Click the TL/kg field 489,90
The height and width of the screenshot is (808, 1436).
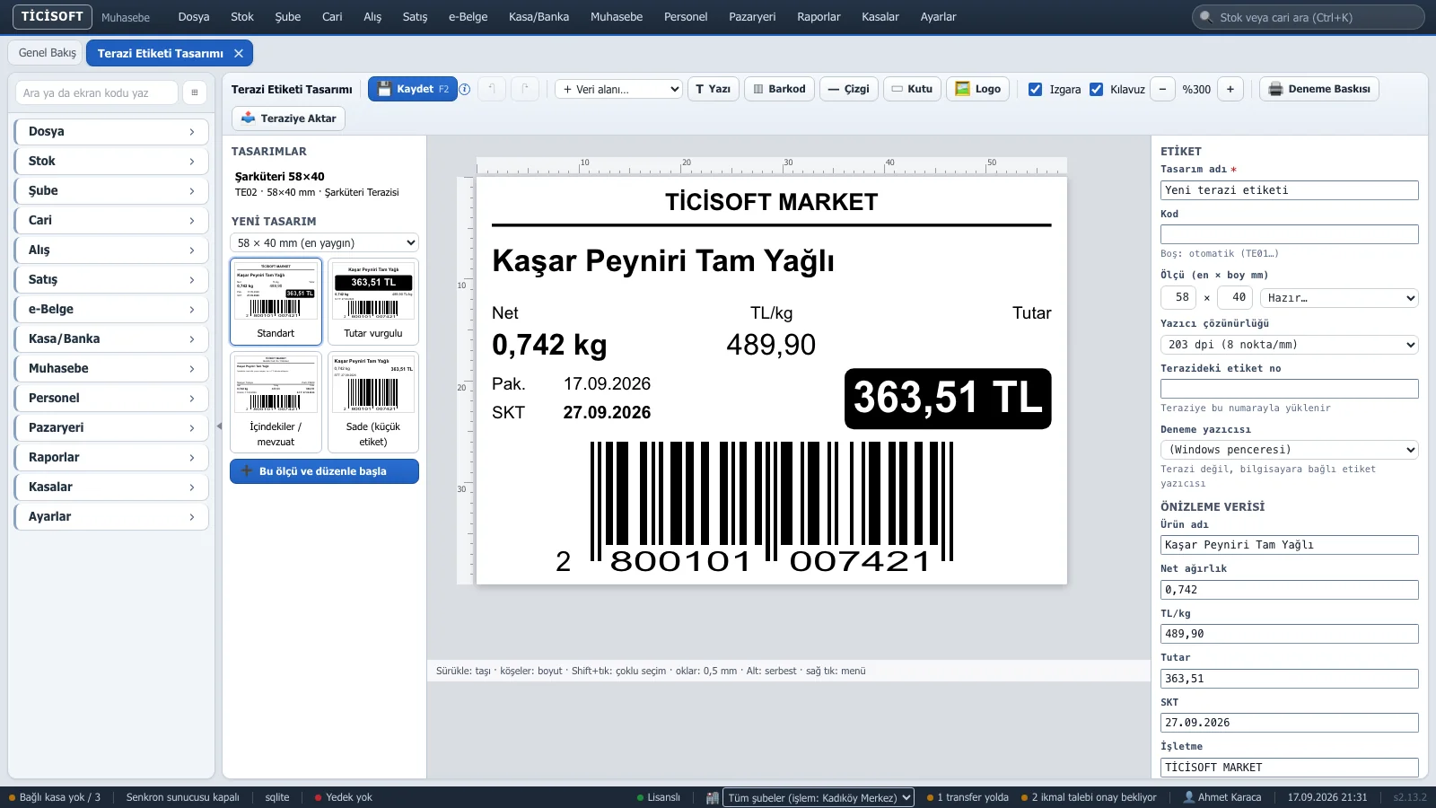point(1289,634)
